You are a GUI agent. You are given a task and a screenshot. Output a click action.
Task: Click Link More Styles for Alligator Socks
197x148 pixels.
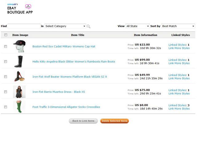pos(179,109)
